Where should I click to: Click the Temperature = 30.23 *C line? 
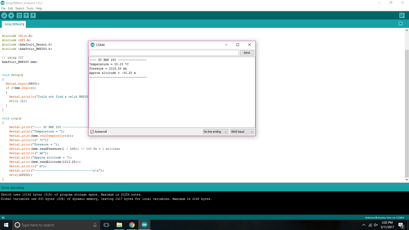[109, 64]
